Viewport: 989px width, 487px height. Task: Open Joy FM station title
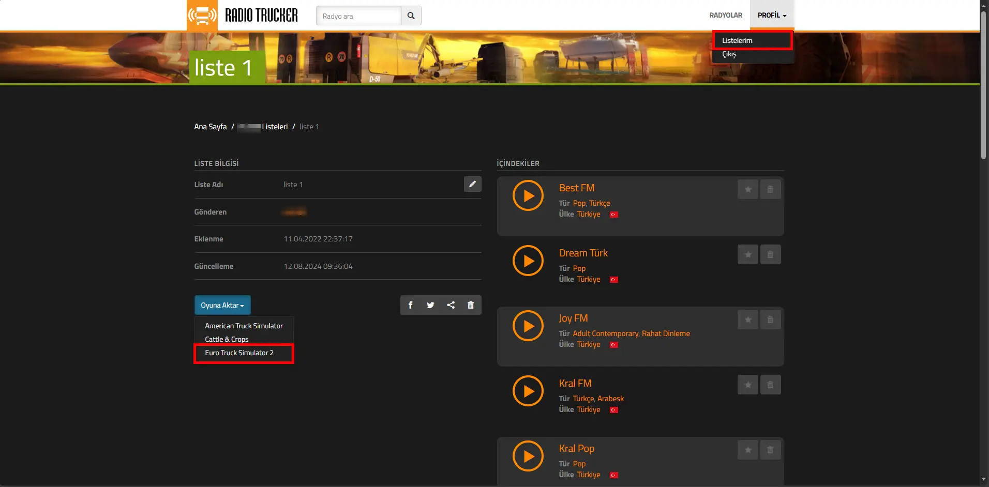click(573, 318)
